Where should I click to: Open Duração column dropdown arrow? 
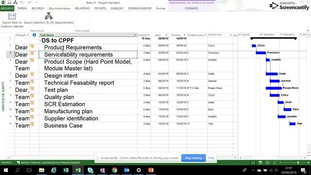[149, 35]
